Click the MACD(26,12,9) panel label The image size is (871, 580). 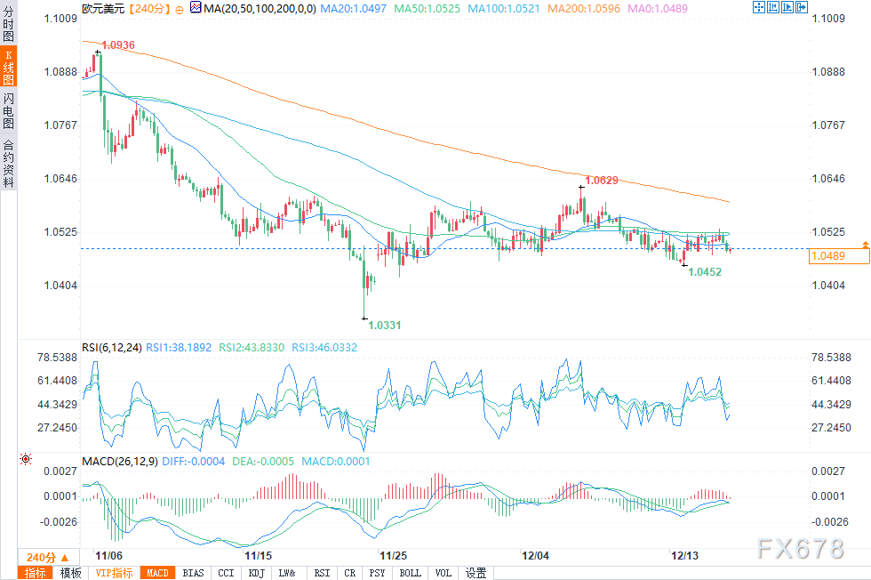(x=120, y=462)
